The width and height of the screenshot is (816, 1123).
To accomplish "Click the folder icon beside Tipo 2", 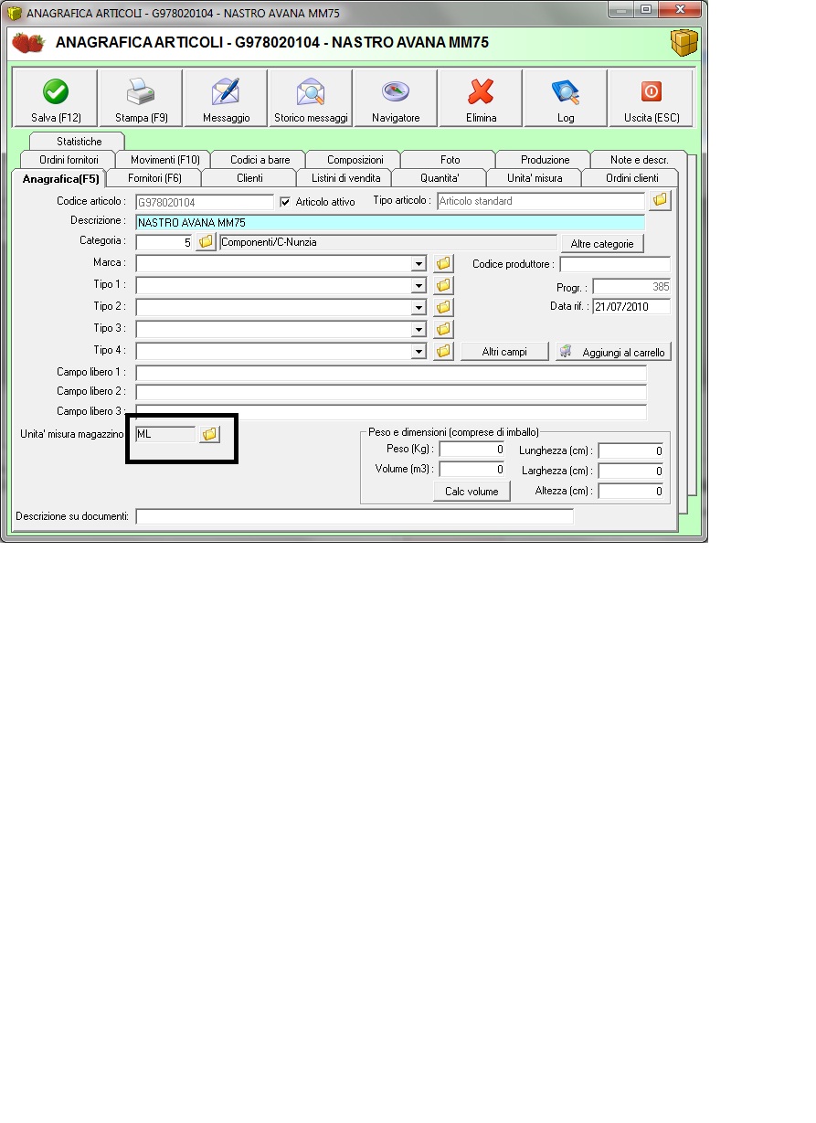I will click(443, 307).
